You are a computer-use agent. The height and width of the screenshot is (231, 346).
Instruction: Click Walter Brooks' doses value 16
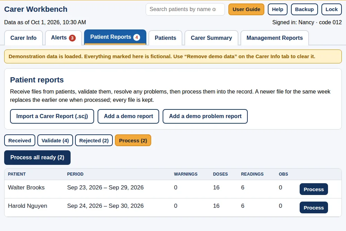(216, 187)
